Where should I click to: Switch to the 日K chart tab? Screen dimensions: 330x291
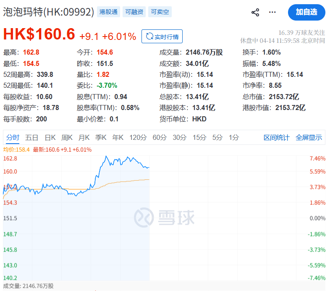(50, 137)
